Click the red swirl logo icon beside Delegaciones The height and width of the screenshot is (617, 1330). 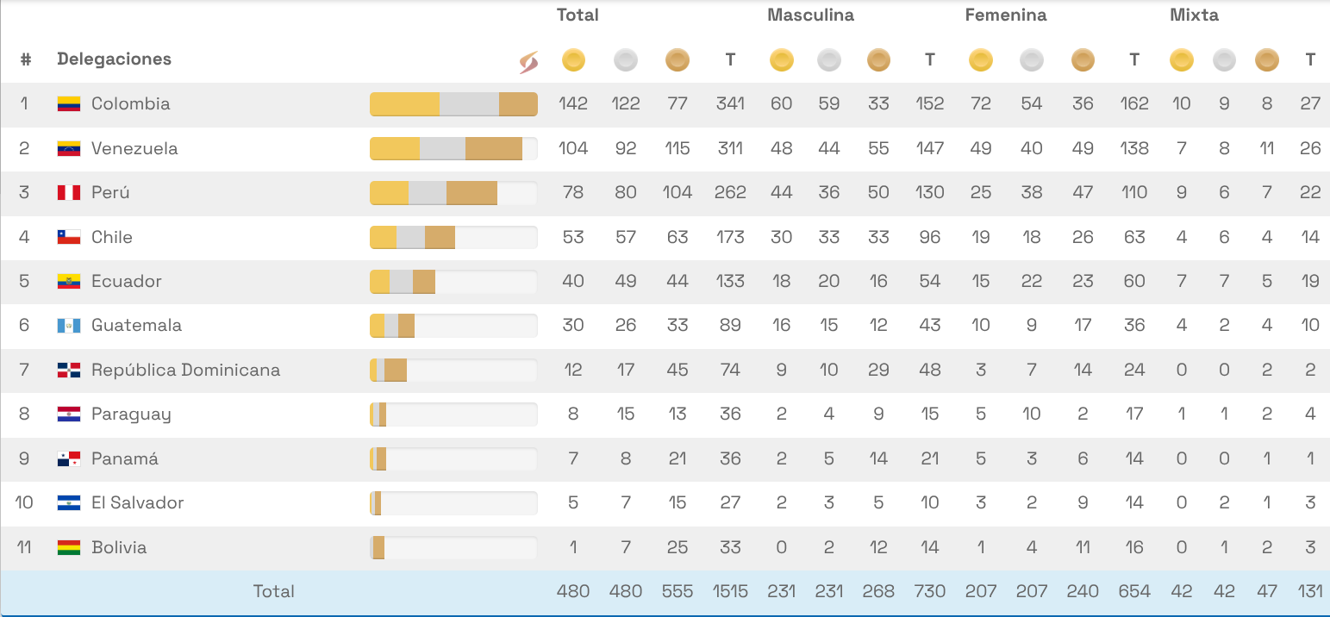[x=528, y=61]
